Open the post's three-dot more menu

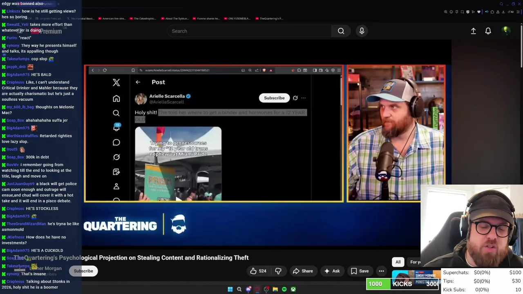(x=303, y=98)
